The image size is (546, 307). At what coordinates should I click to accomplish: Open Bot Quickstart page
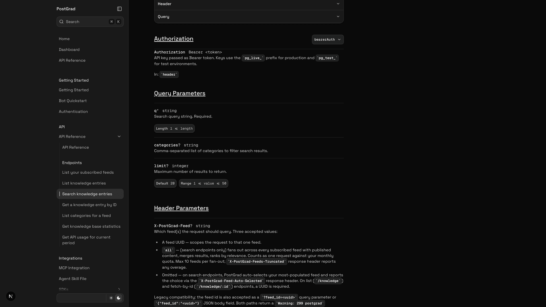[x=90, y=101]
